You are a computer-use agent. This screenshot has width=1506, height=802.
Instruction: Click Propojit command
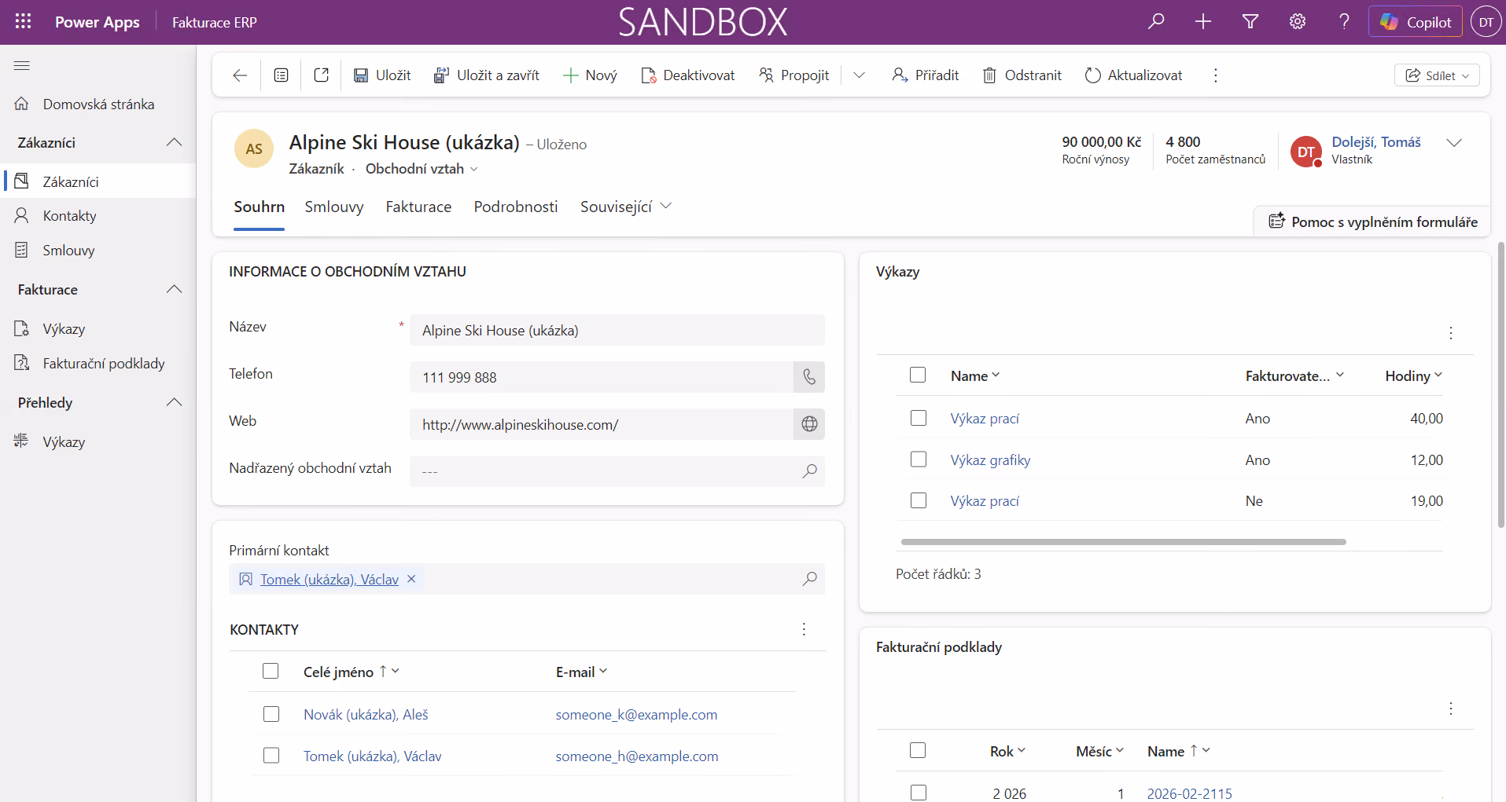pyautogui.click(x=794, y=75)
